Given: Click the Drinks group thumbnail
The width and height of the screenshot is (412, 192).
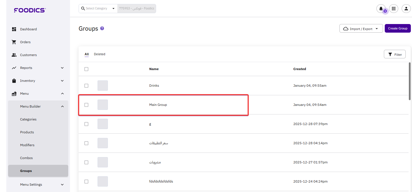Looking at the screenshot, I should (103, 86).
